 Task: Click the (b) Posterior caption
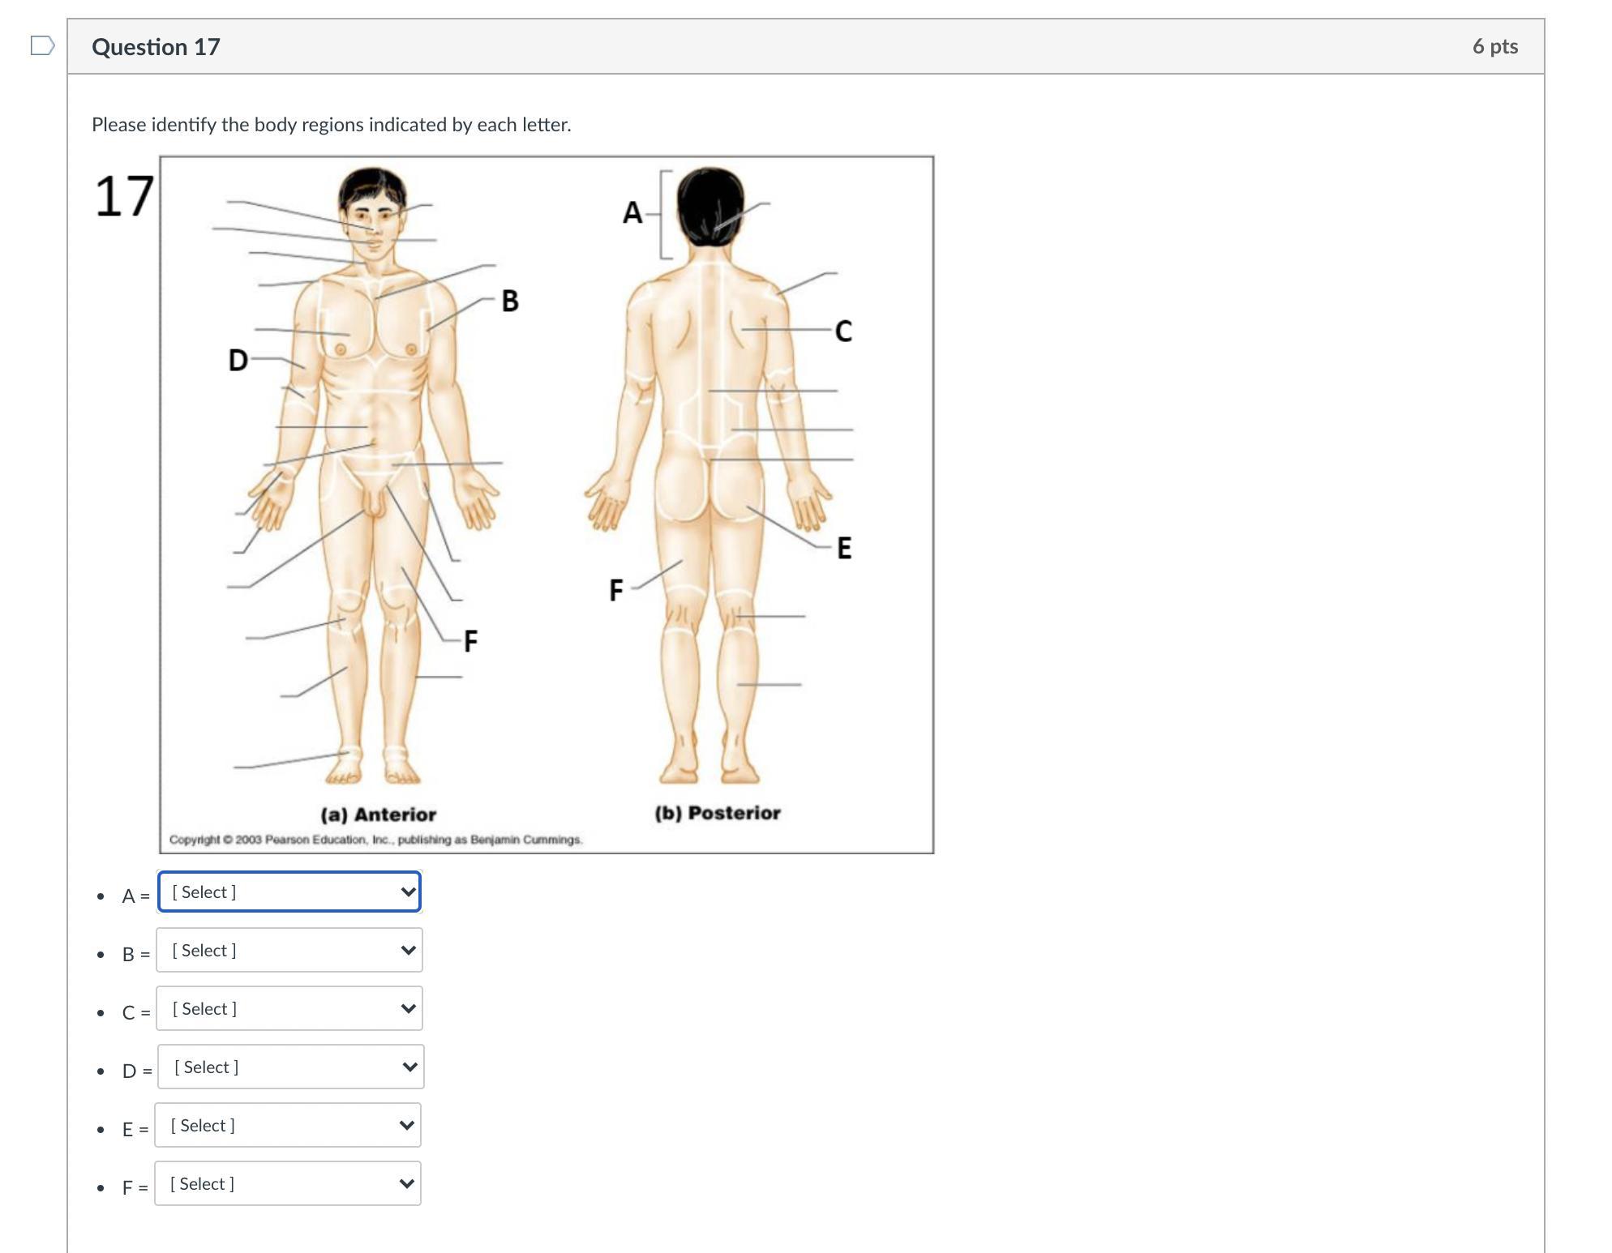click(718, 813)
